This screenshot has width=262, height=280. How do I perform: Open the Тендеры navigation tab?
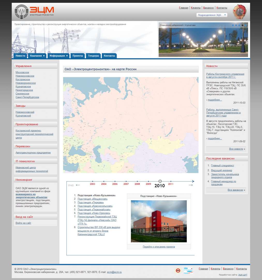coord(93,56)
